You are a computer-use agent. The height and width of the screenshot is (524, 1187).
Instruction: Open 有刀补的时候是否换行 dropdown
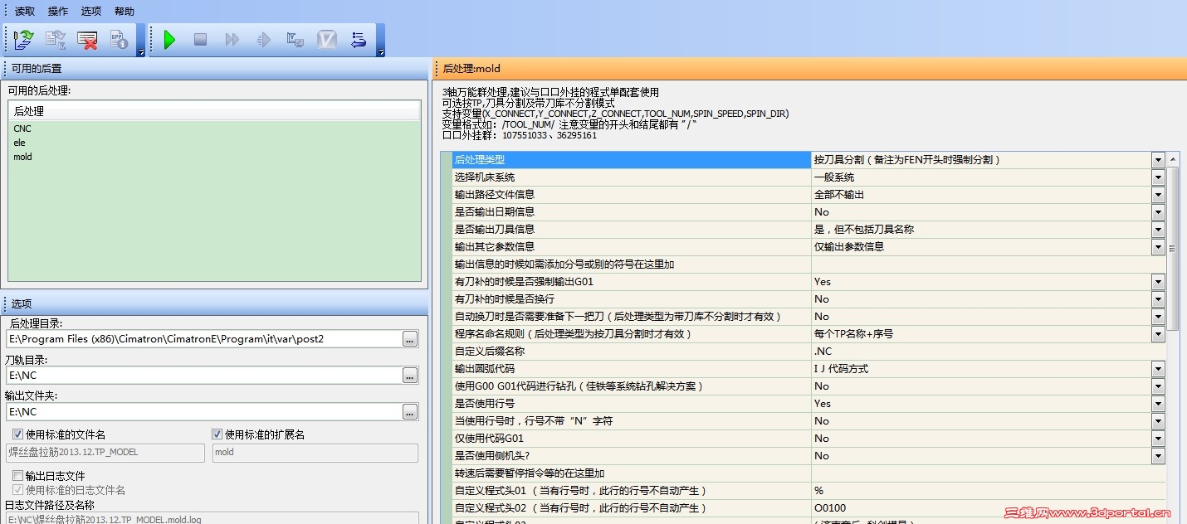point(1158,299)
